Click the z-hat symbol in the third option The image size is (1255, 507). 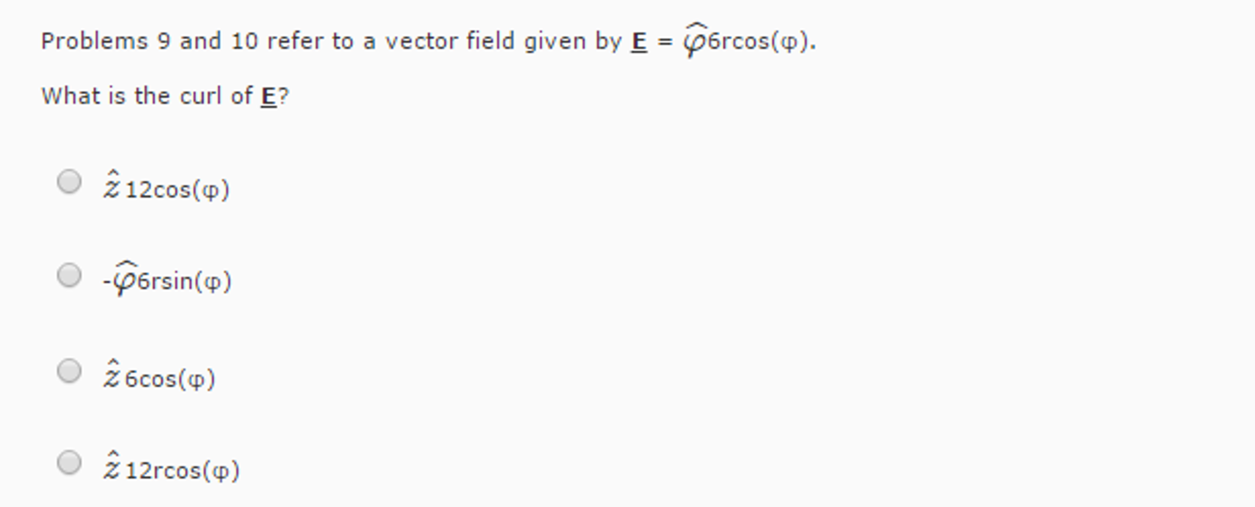tap(112, 374)
